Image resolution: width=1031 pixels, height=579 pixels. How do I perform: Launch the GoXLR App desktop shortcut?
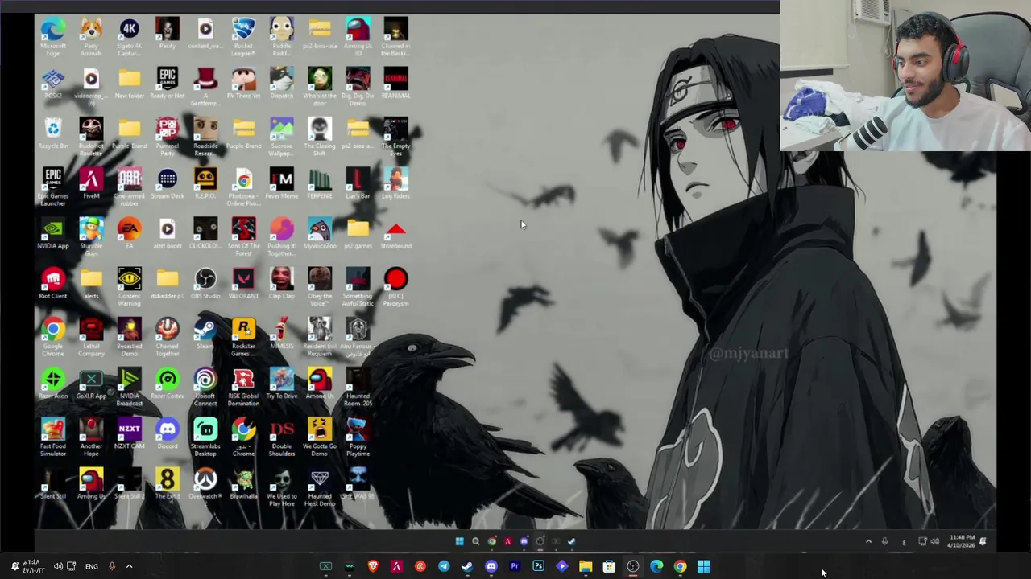pos(91,383)
